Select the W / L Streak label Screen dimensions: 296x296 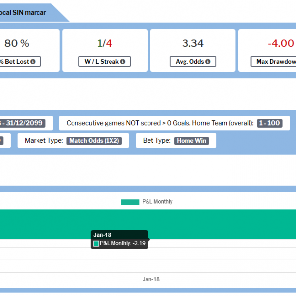pos(101,62)
